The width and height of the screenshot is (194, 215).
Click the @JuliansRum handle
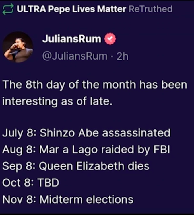75,56
